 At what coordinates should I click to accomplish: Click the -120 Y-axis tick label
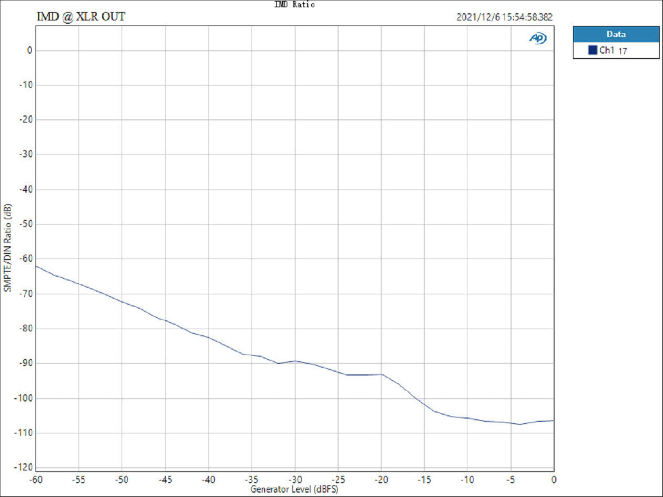coord(25,467)
